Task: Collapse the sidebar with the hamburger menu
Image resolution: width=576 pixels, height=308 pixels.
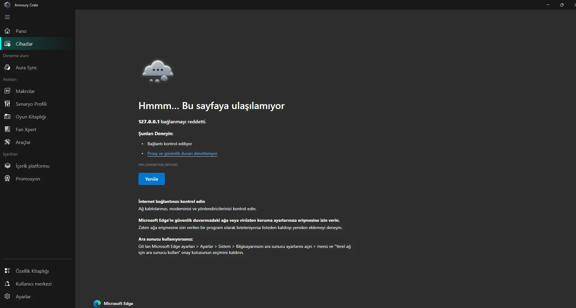Action: 7,17
